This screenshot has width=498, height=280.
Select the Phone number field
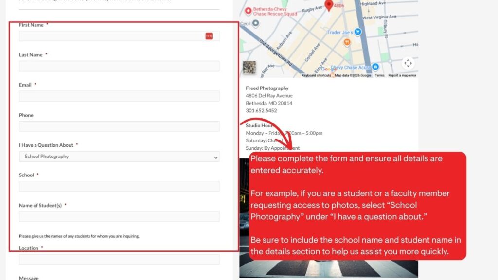point(119,126)
